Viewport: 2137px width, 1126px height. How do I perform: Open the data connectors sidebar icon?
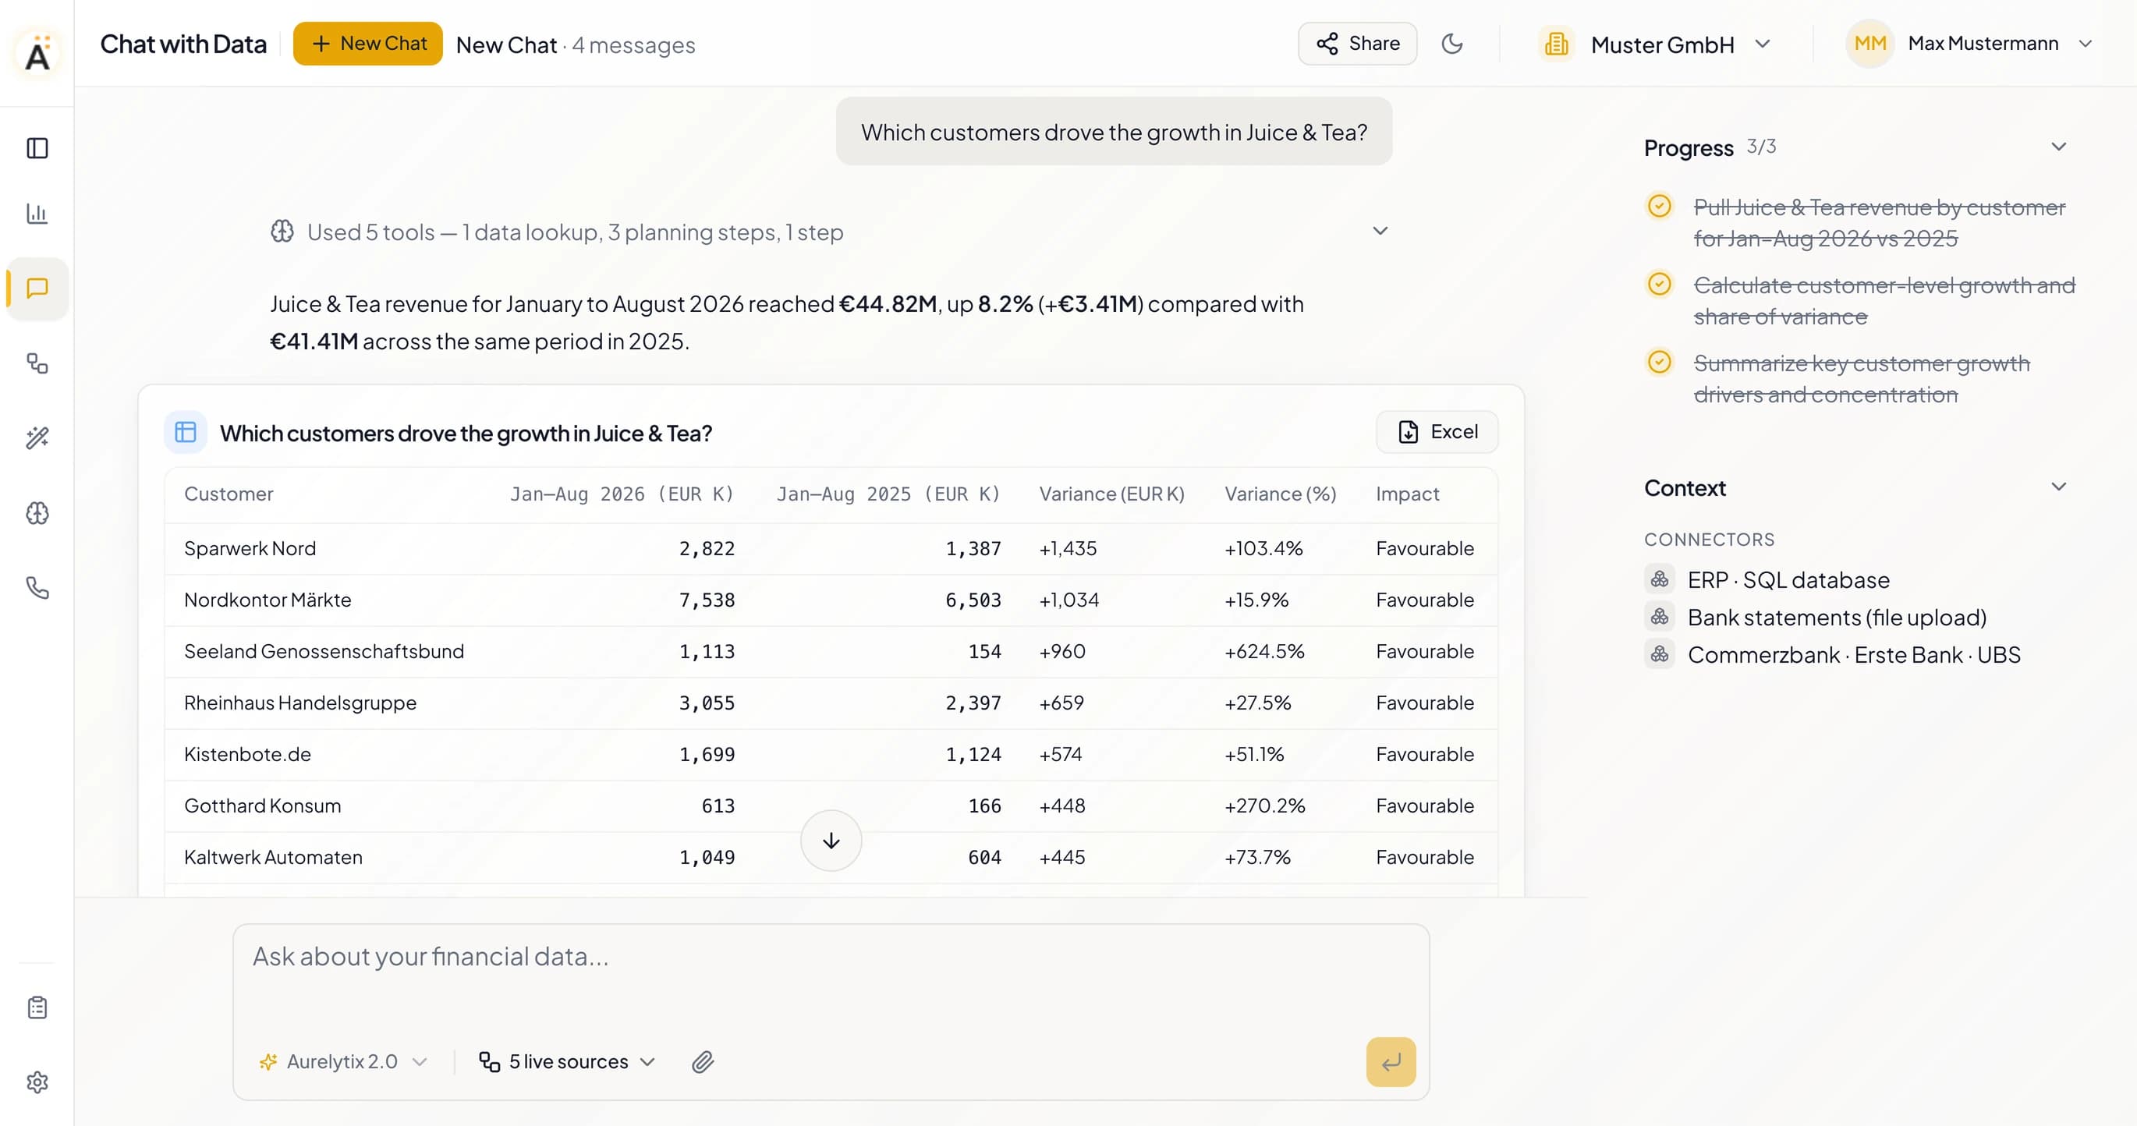click(37, 363)
